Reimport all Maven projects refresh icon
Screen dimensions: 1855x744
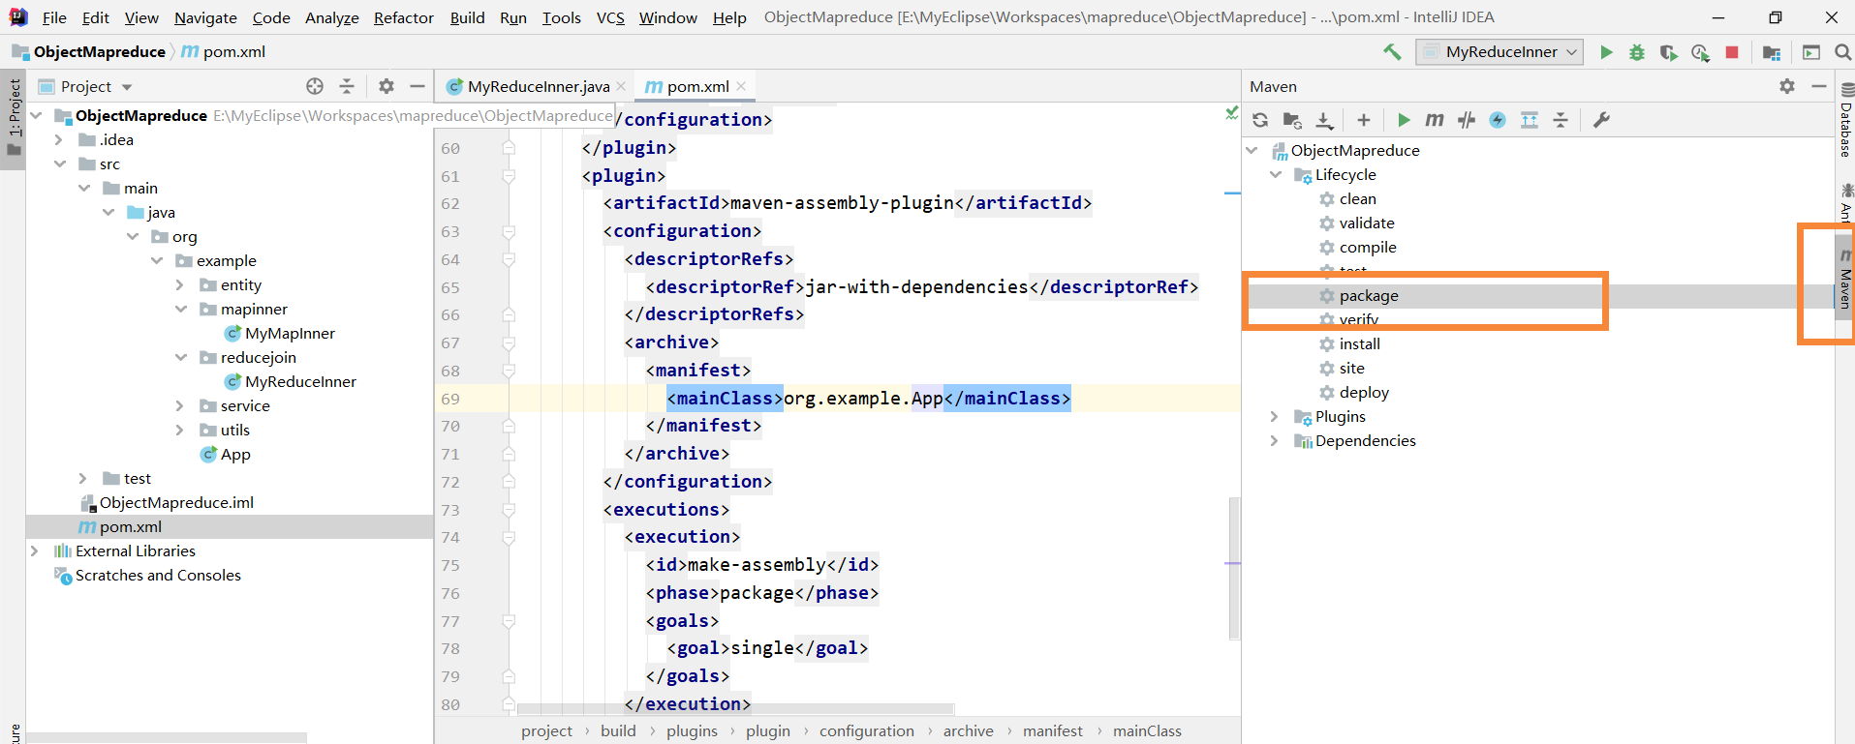1260,120
